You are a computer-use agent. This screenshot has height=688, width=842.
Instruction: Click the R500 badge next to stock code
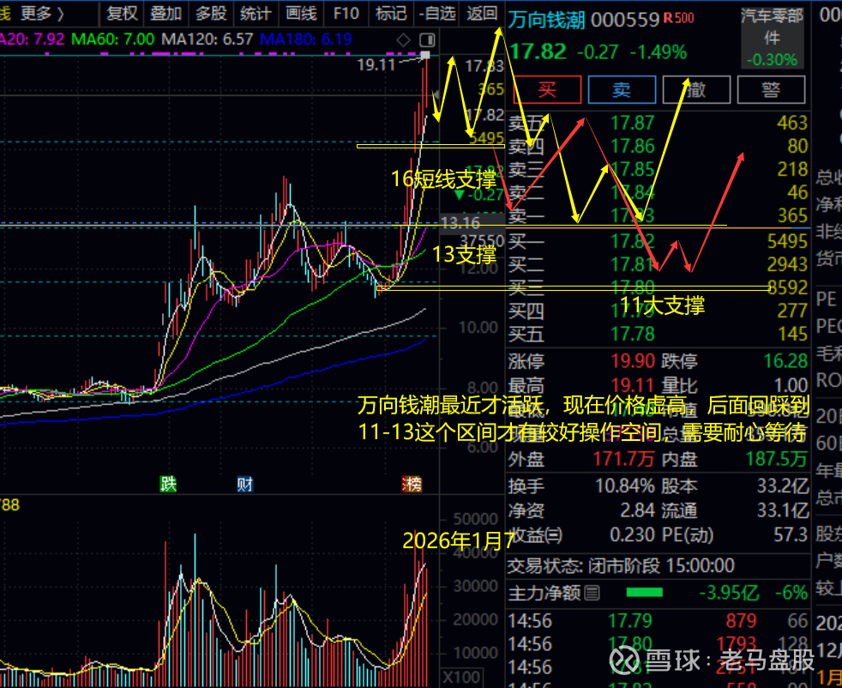click(x=679, y=18)
